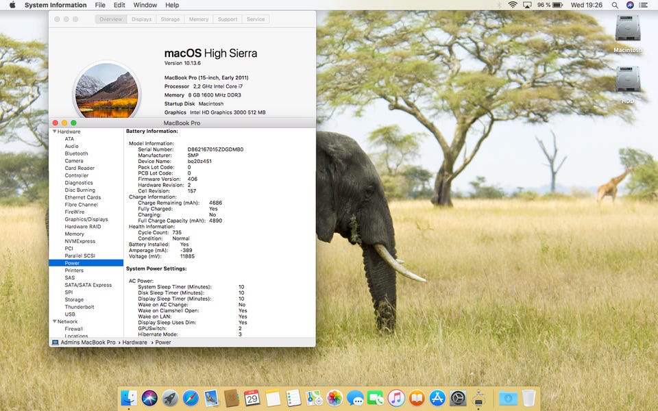This screenshot has width=658, height=411.
Task: Open Trash in the Dock
Action: point(528,397)
